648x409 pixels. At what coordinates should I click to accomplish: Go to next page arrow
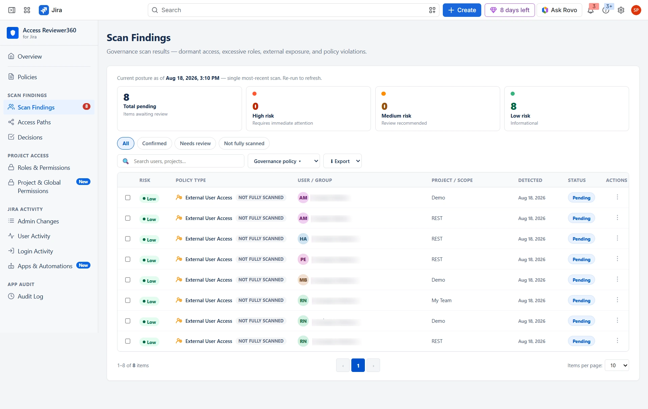pyautogui.click(x=373, y=366)
